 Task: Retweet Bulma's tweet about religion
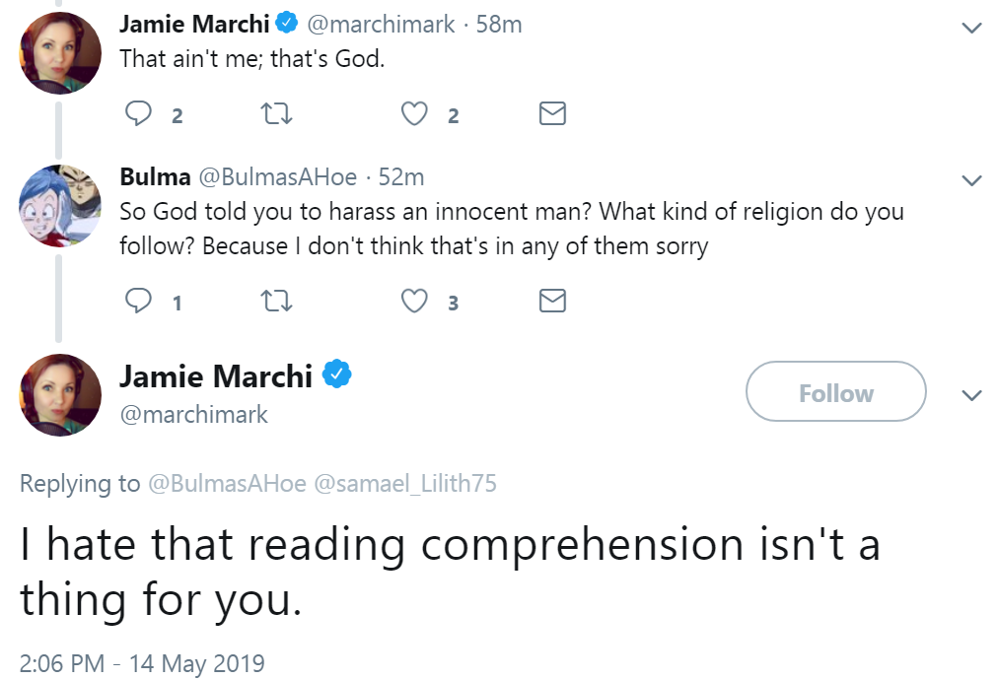279,302
